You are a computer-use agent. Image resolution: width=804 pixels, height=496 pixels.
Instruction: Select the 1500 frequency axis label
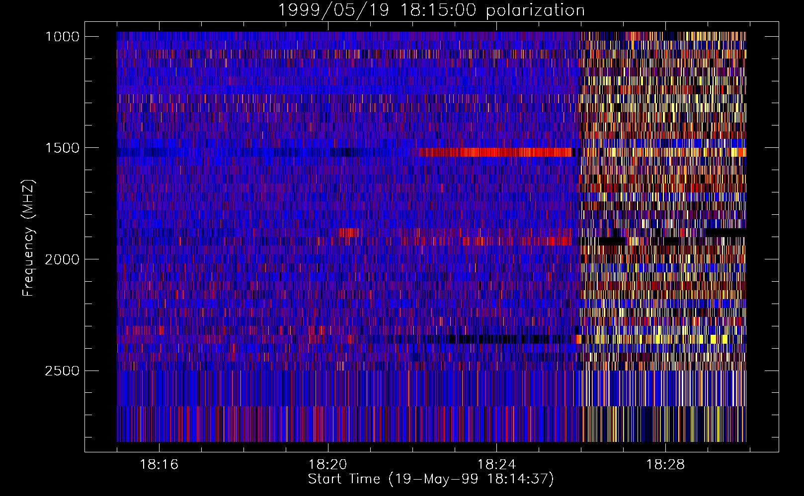pos(62,148)
